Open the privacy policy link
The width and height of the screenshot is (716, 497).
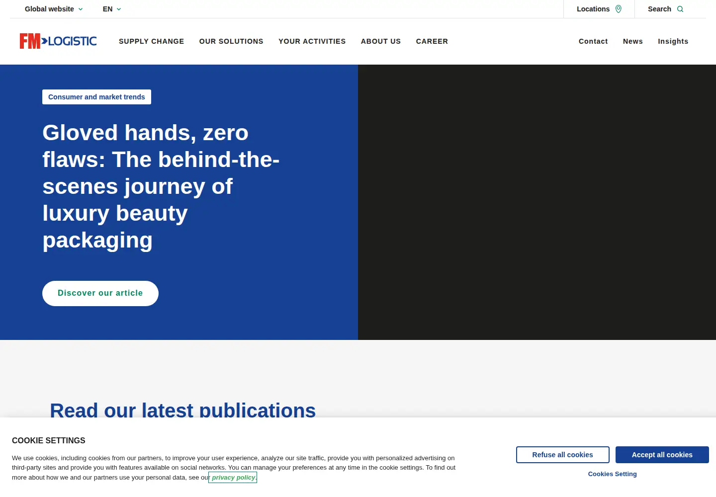coord(233,478)
